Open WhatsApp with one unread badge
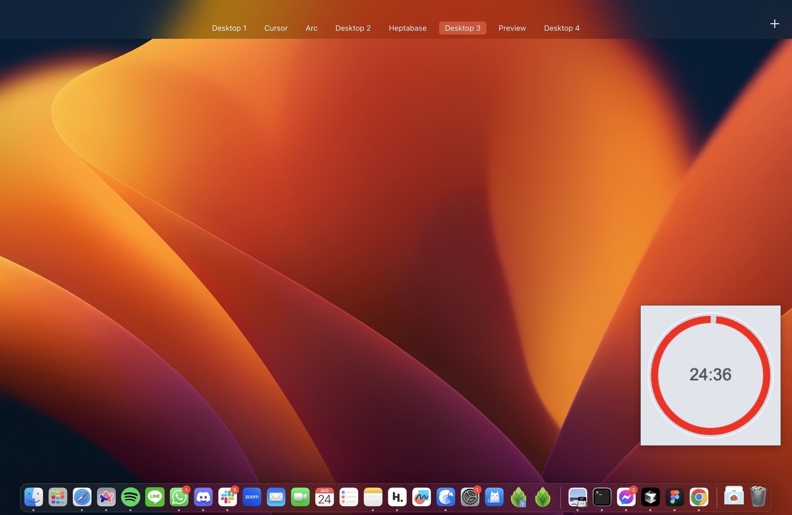792x515 pixels. 179,497
